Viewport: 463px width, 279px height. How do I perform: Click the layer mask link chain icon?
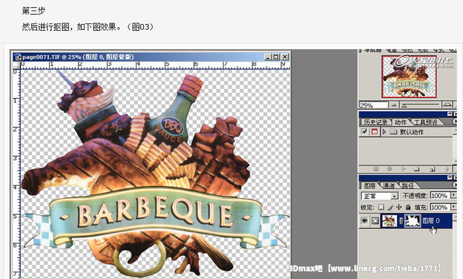[401, 220]
